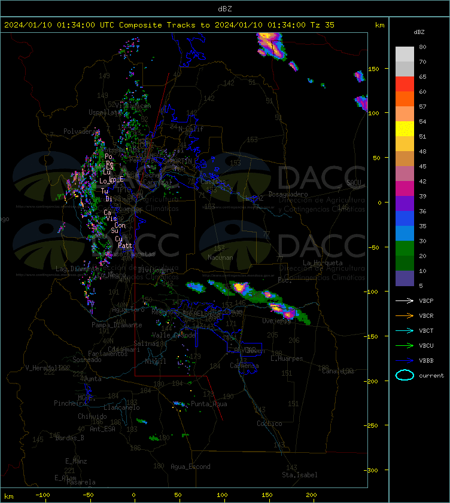Select the 'Canalejas' place label
This screenshot has height=503, width=450.
[338, 371]
